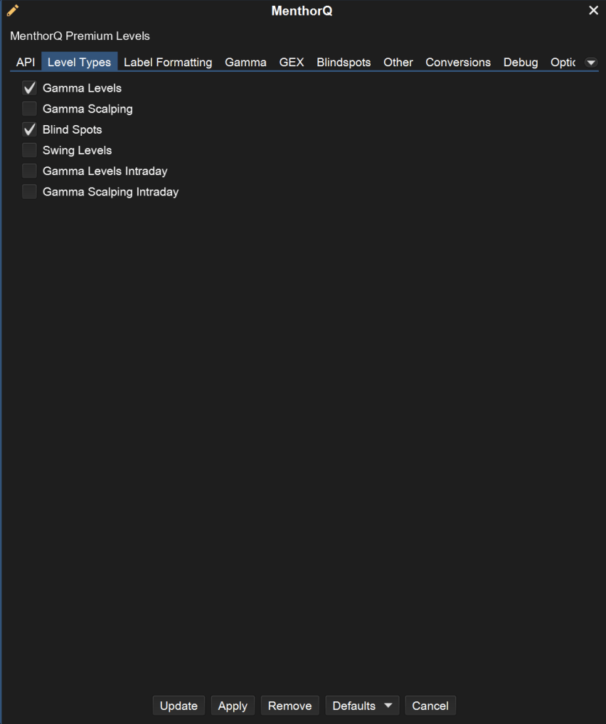Disable the Blind Spots checkbox
The width and height of the screenshot is (606, 724).
pyautogui.click(x=29, y=129)
